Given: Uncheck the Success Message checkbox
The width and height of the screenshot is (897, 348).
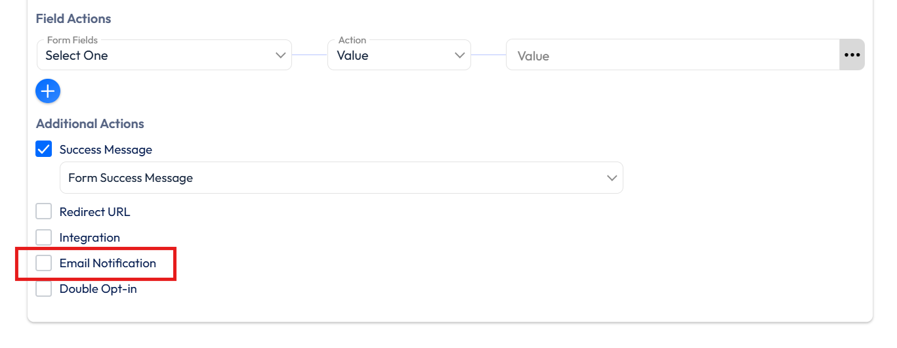Looking at the screenshot, I should click(x=44, y=150).
